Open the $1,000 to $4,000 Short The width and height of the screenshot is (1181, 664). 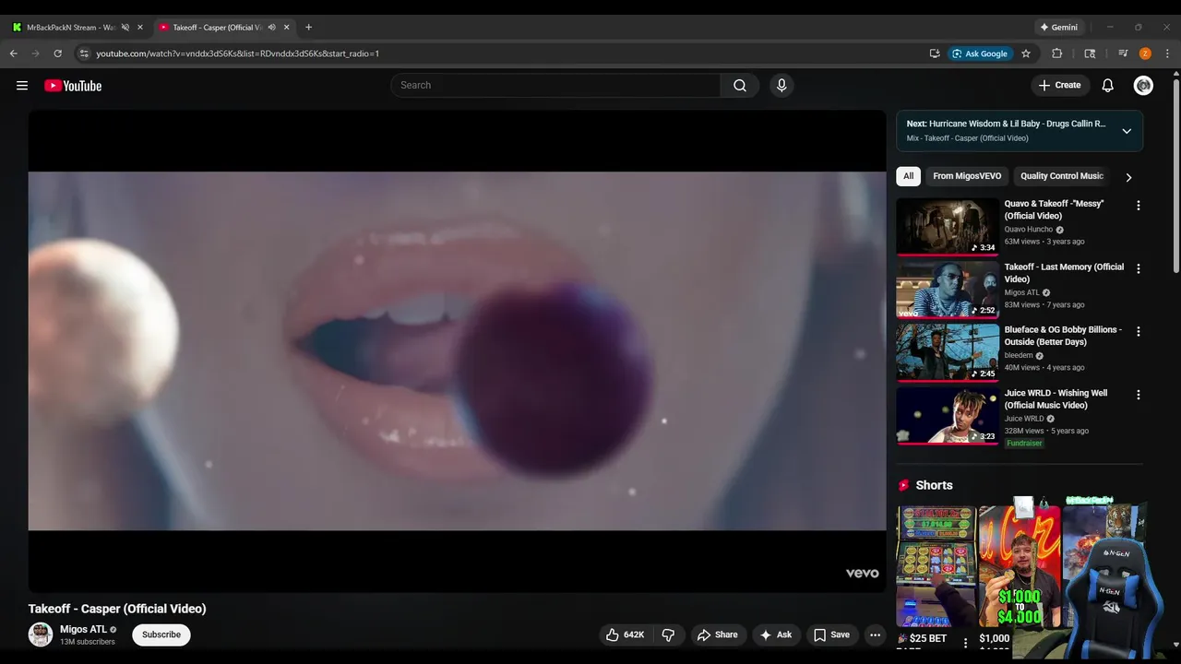click(1020, 566)
